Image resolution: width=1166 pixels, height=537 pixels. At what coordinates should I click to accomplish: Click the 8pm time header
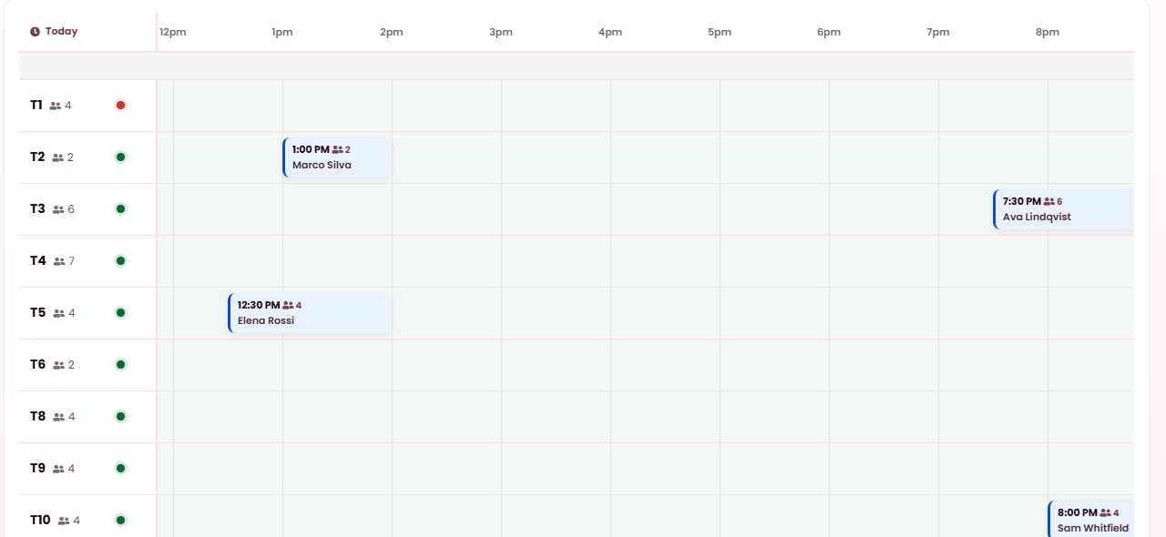click(x=1048, y=32)
